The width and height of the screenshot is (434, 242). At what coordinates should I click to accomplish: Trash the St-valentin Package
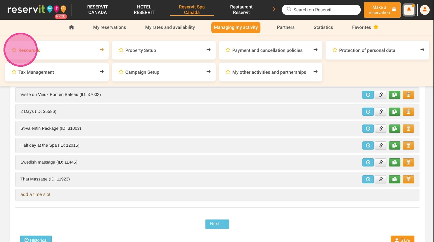click(x=408, y=129)
